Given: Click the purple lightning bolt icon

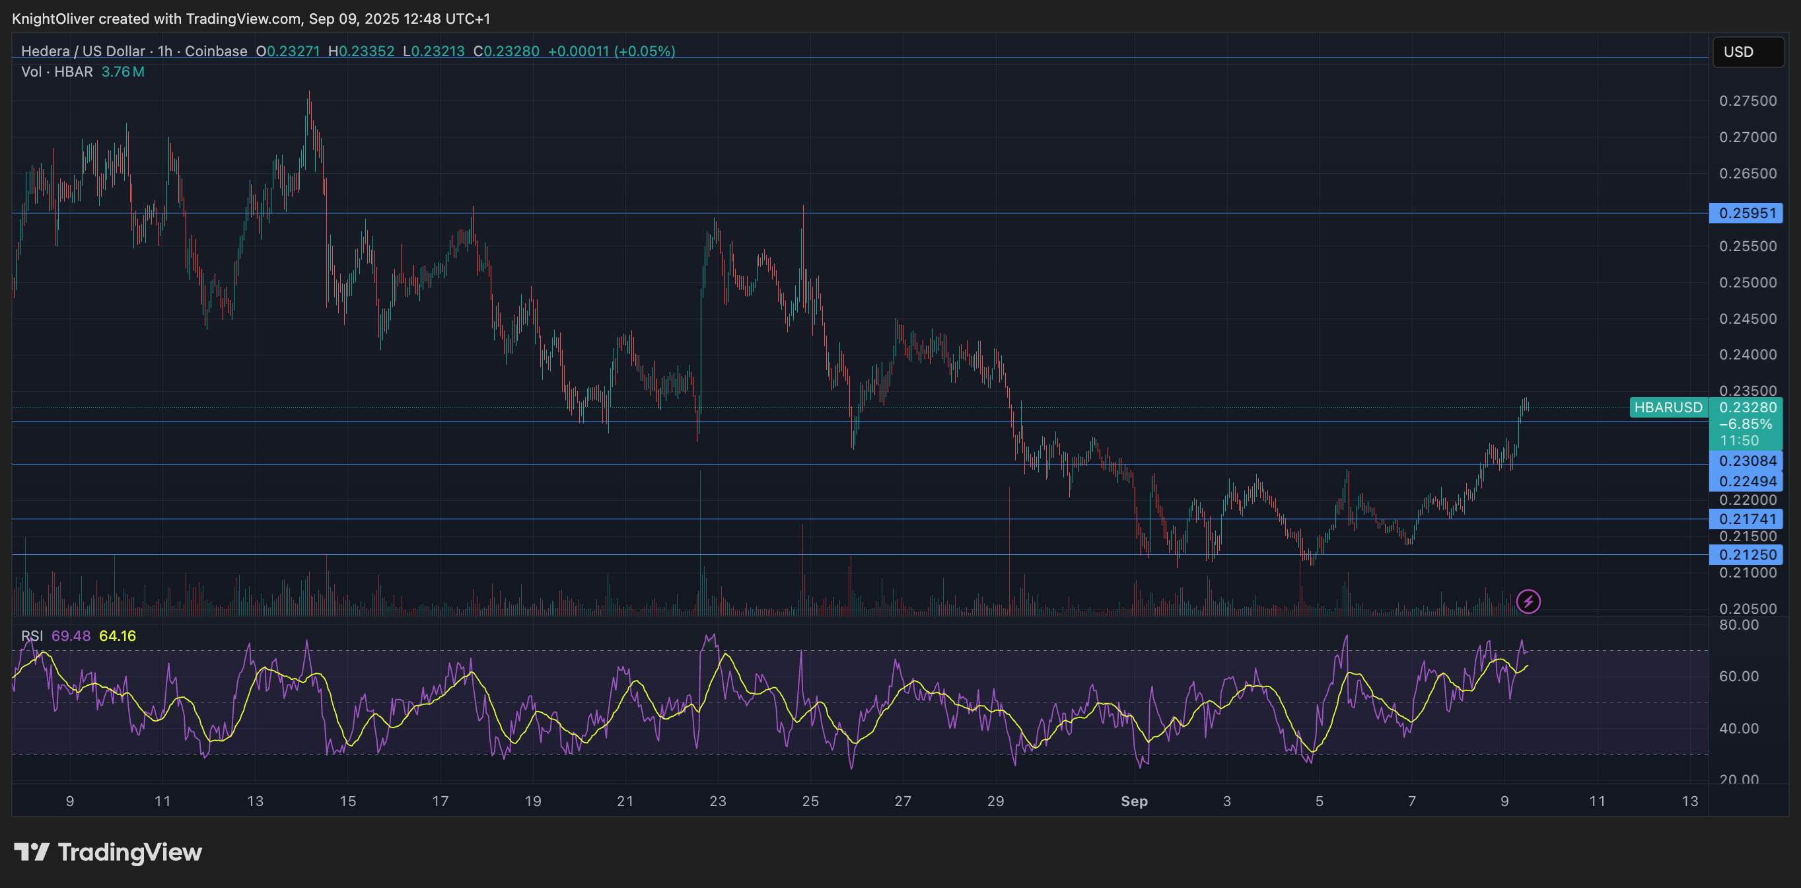Looking at the screenshot, I should 1528,601.
